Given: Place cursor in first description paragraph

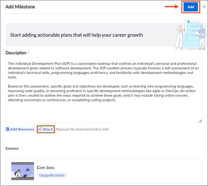Looking at the screenshot, I should pos(103,70).
